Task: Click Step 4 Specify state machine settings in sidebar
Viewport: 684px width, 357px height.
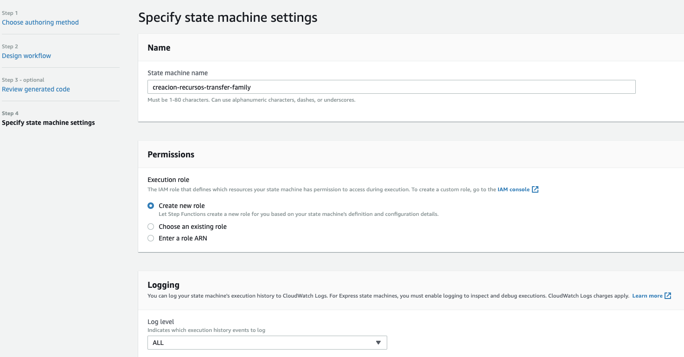Action: tap(48, 123)
